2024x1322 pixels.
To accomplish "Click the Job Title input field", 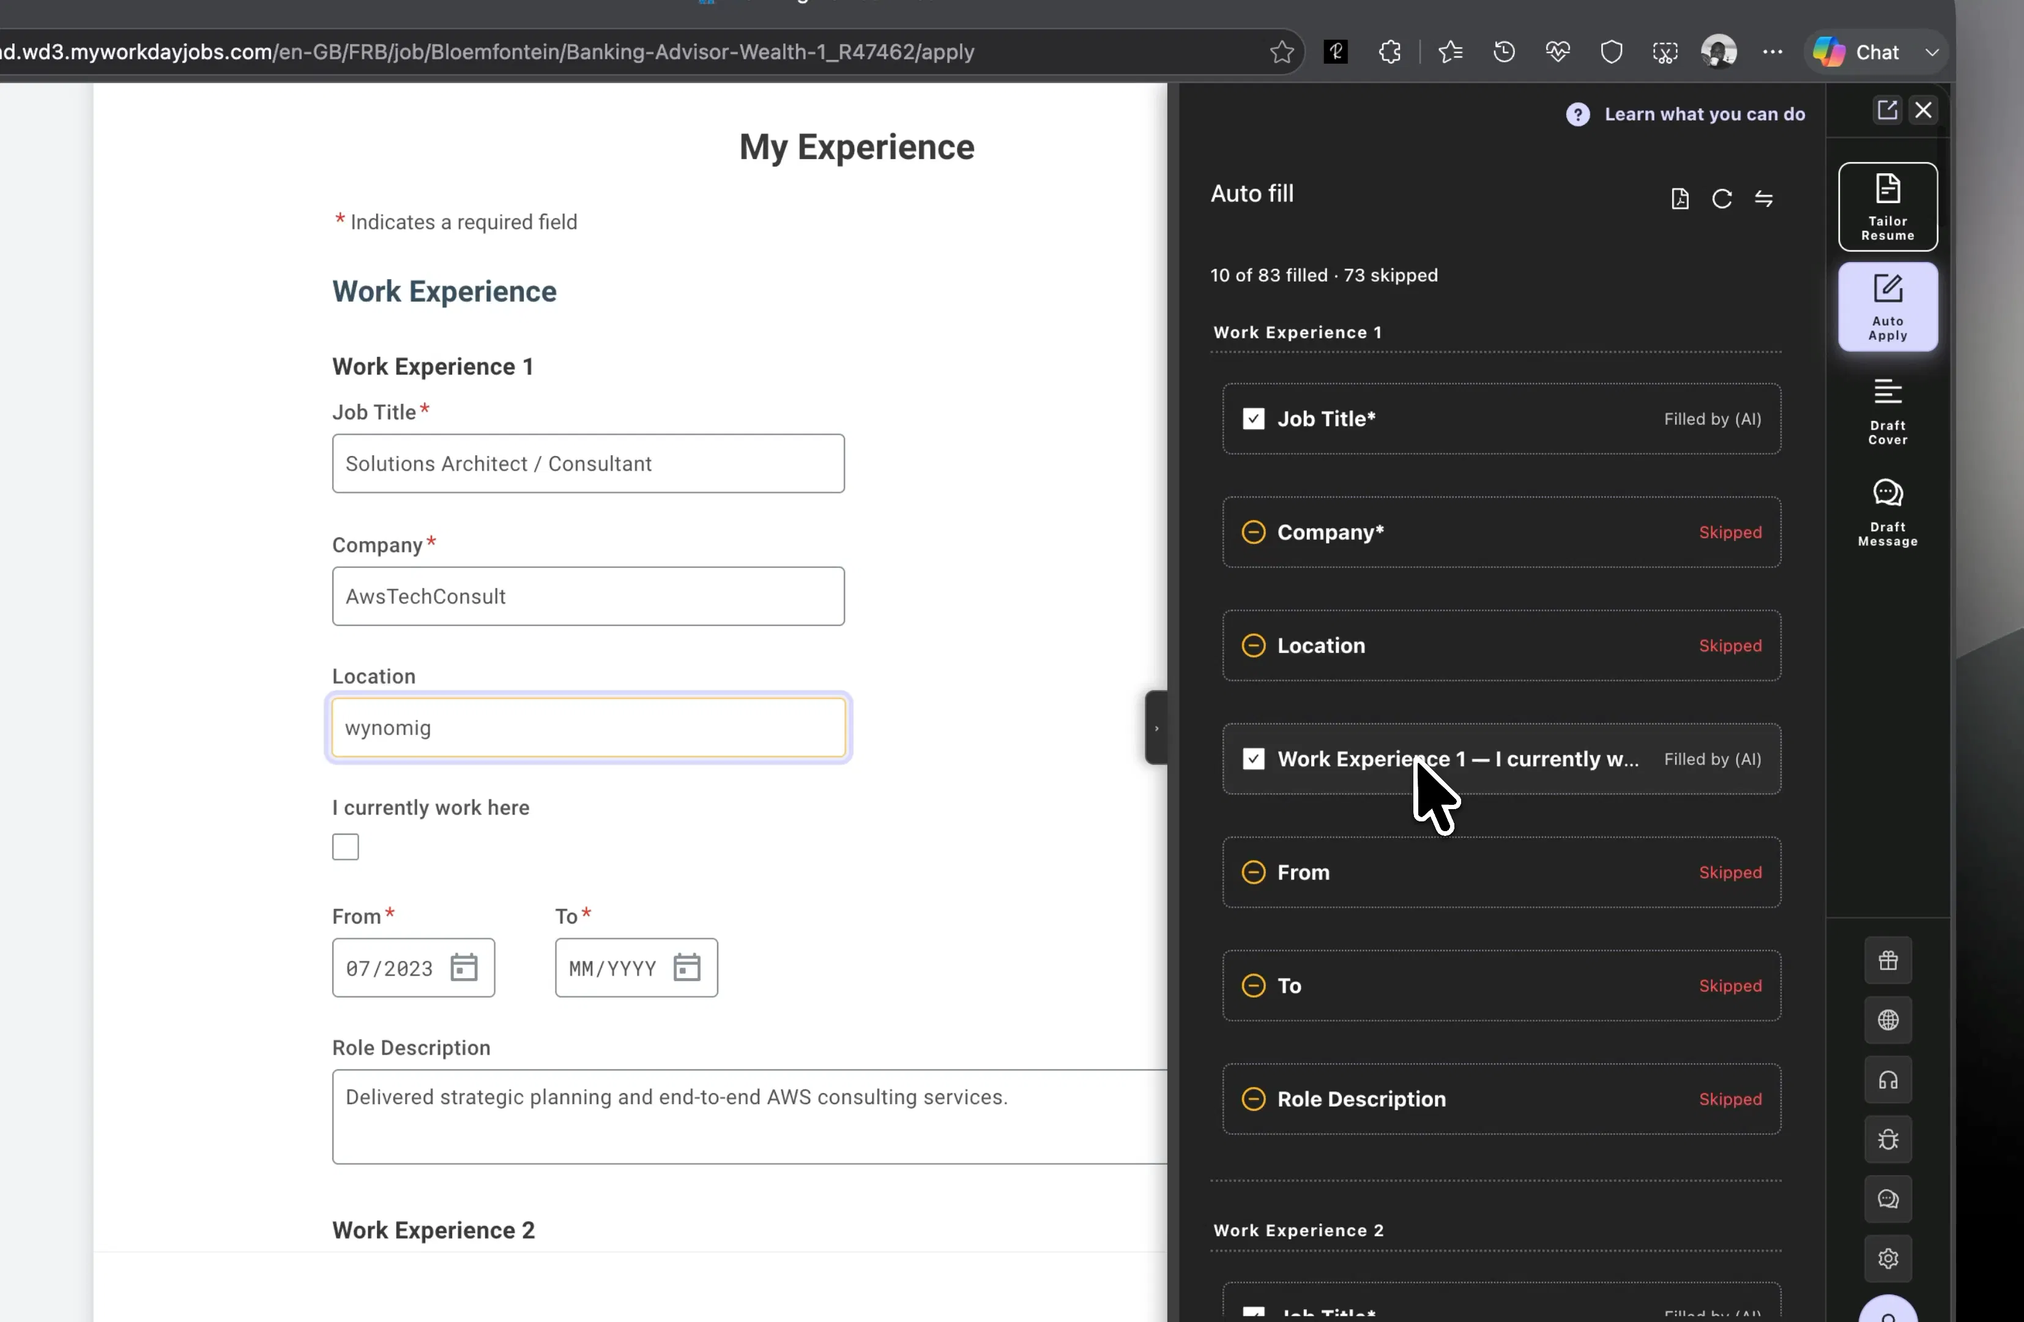I will coord(587,464).
